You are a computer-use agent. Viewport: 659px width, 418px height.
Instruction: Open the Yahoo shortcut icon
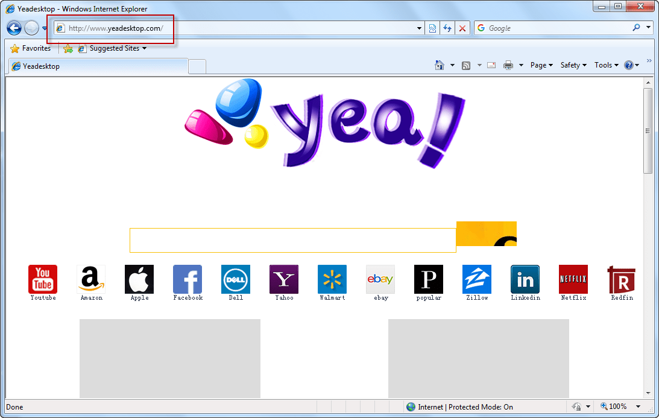(x=284, y=279)
